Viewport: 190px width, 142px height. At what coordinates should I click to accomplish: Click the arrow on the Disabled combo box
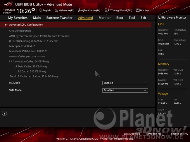point(145,90)
